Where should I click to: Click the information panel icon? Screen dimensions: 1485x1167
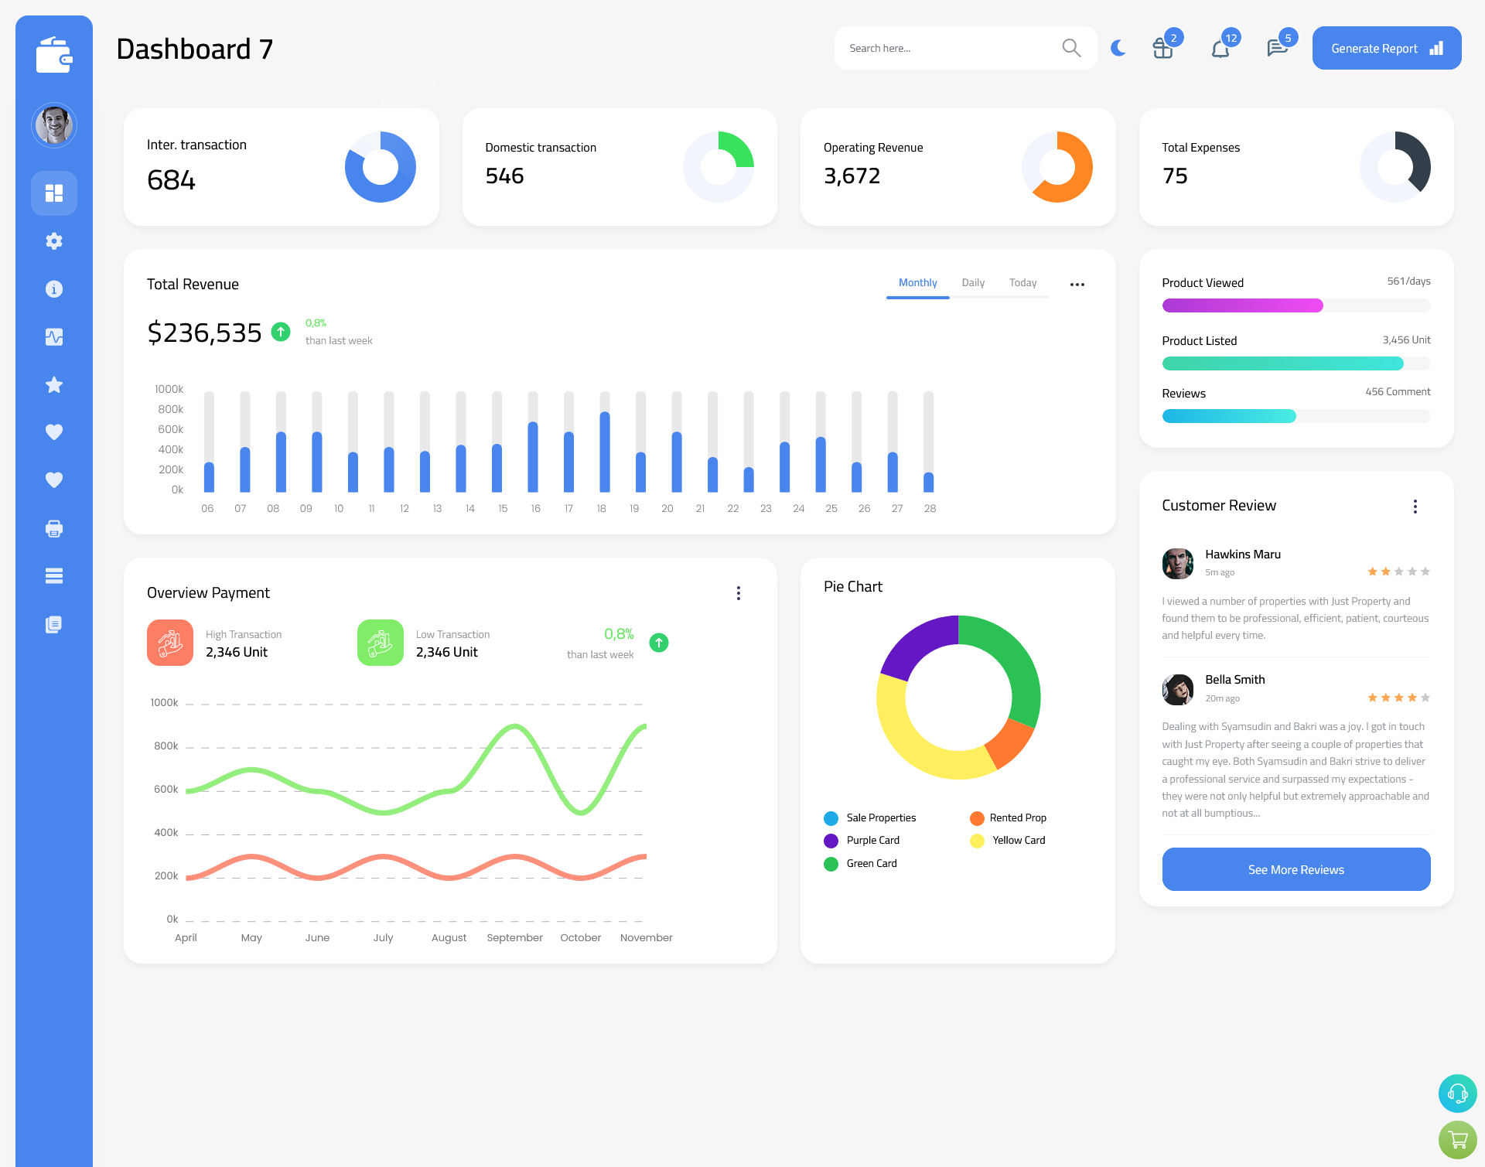[53, 288]
